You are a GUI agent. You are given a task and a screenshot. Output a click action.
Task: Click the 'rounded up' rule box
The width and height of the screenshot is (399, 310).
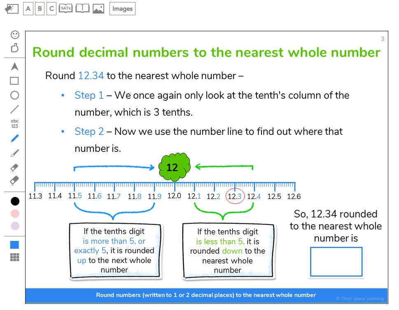click(x=115, y=250)
